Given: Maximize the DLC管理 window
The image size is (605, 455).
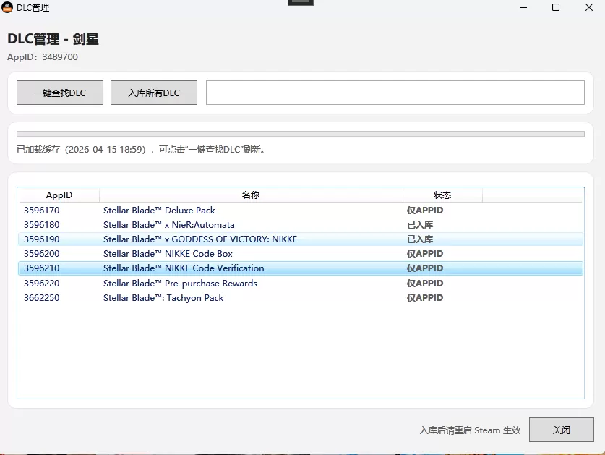Looking at the screenshot, I should (556, 8).
